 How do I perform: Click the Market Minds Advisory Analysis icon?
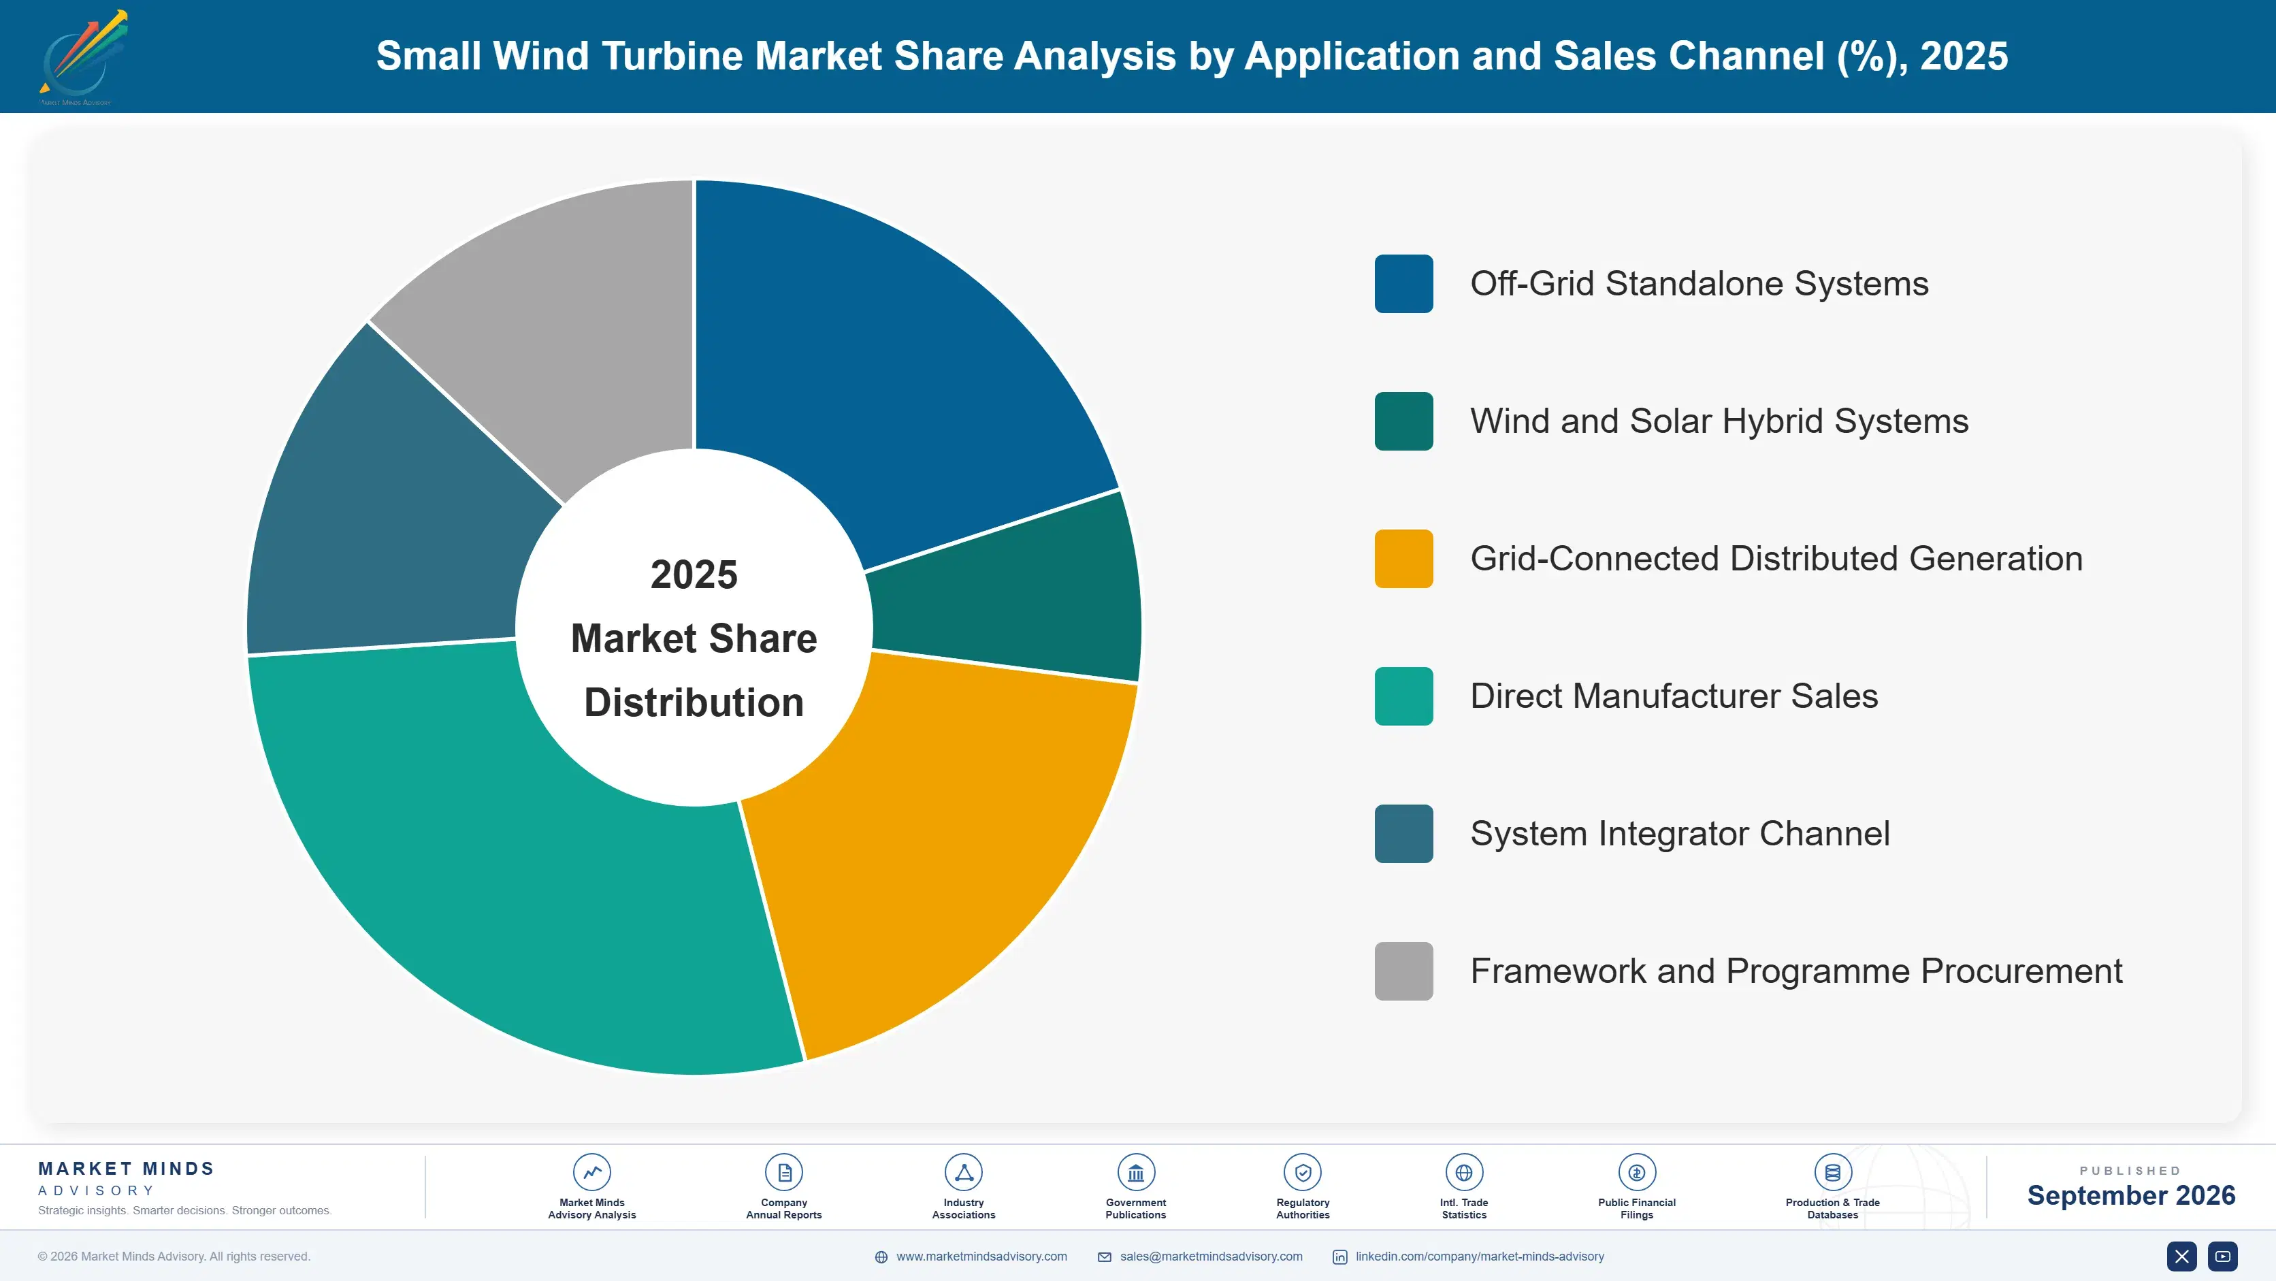point(591,1172)
